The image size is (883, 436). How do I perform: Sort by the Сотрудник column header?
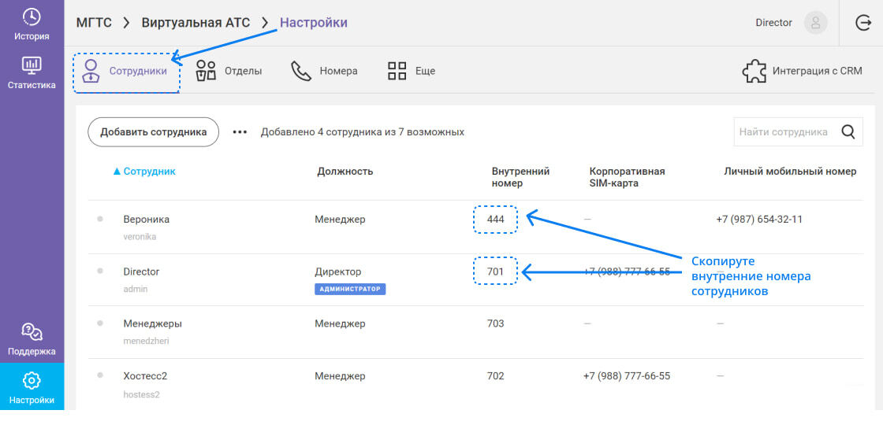[x=149, y=171]
